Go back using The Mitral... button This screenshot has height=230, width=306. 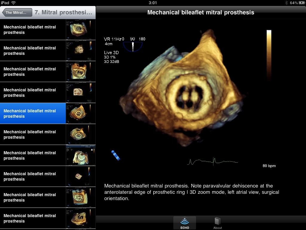coord(17,13)
